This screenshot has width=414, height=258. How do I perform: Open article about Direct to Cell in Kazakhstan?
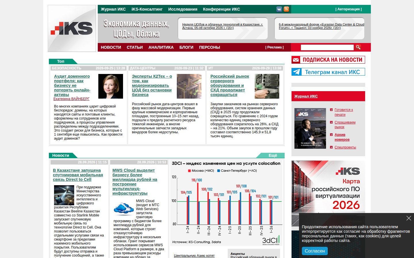coord(78,175)
